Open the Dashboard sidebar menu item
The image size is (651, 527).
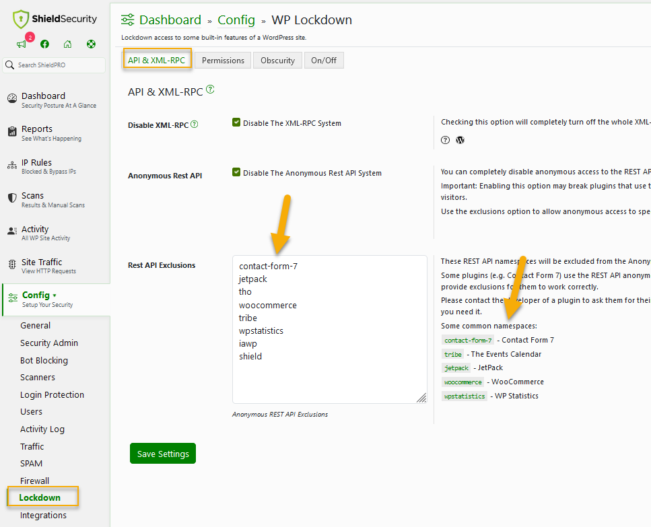tap(55, 100)
